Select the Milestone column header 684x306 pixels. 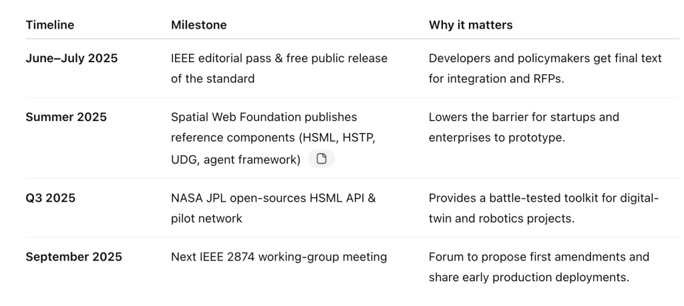point(199,25)
